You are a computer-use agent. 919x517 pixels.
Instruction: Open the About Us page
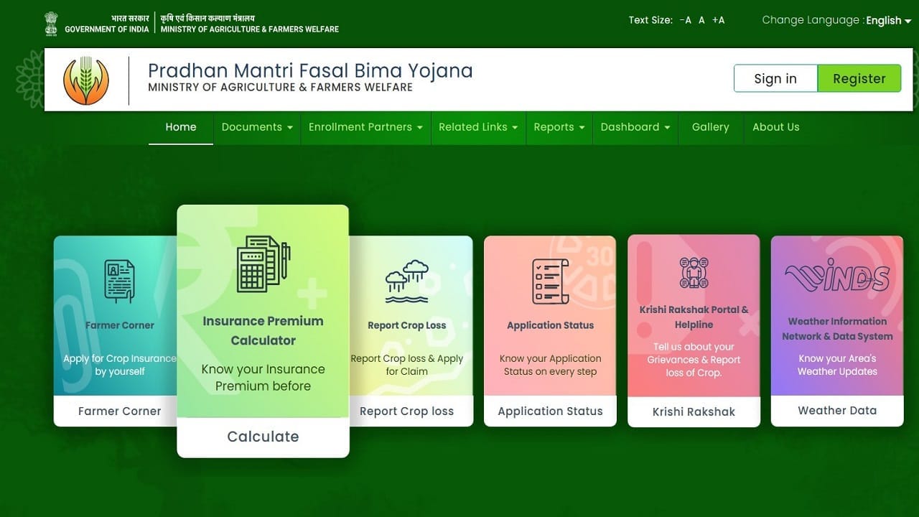[x=776, y=127]
